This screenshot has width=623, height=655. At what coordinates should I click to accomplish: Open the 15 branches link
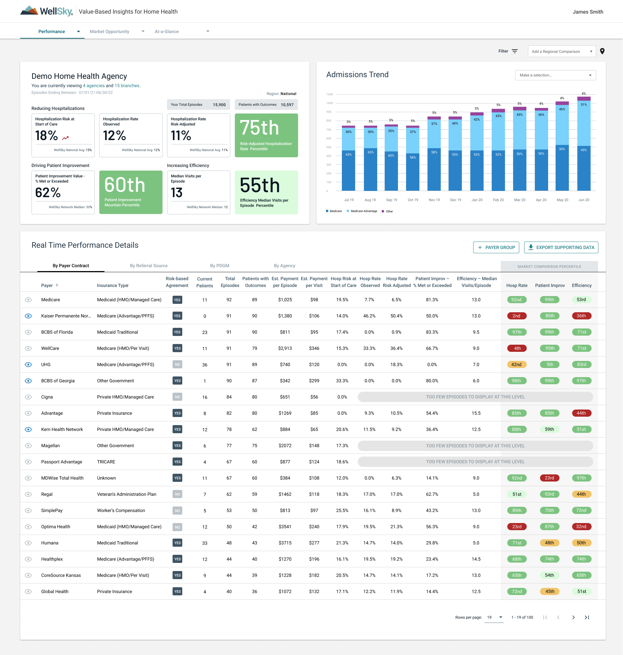(127, 86)
